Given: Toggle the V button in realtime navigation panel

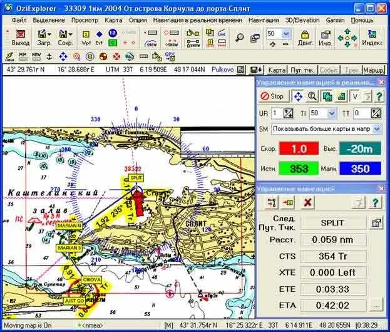Looking at the screenshot, I should (355, 96).
